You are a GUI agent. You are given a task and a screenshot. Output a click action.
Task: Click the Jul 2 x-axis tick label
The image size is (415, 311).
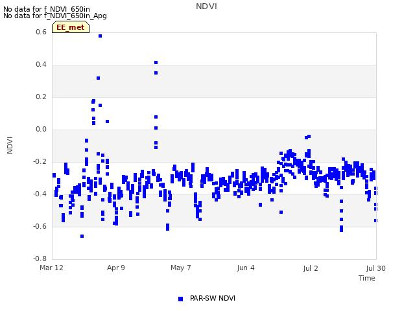pyautogui.click(x=311, y=268)
